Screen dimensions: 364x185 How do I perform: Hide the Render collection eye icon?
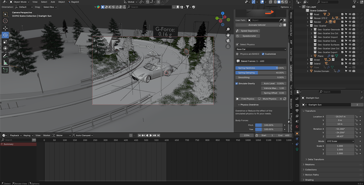pyautogui.click(x=350, y=22)
